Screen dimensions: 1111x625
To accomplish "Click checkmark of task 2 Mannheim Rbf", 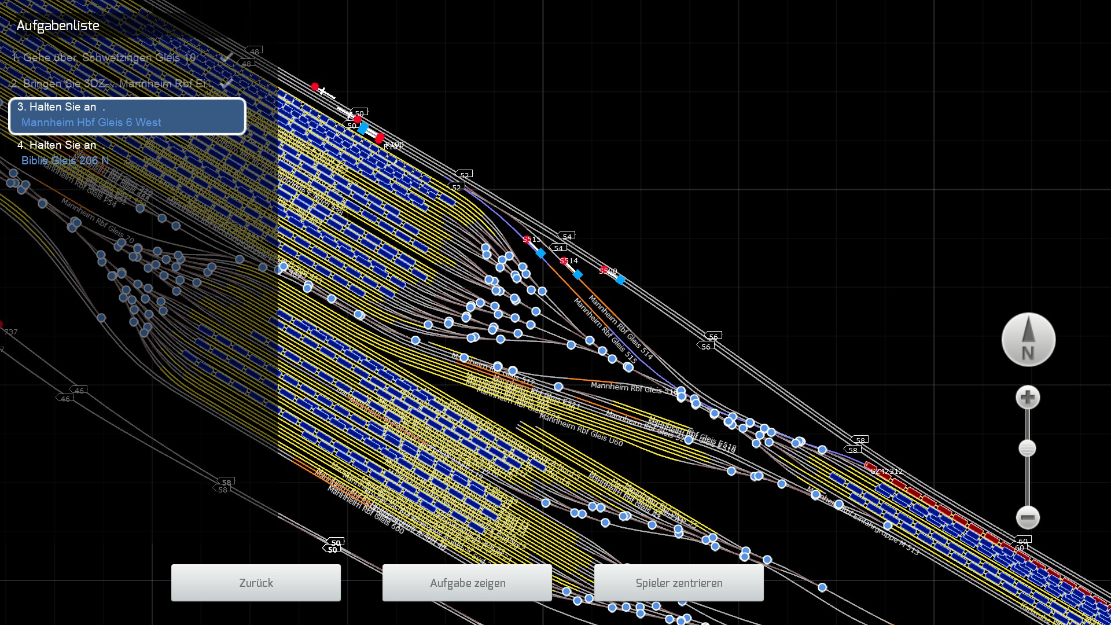I will coord(227,83).
